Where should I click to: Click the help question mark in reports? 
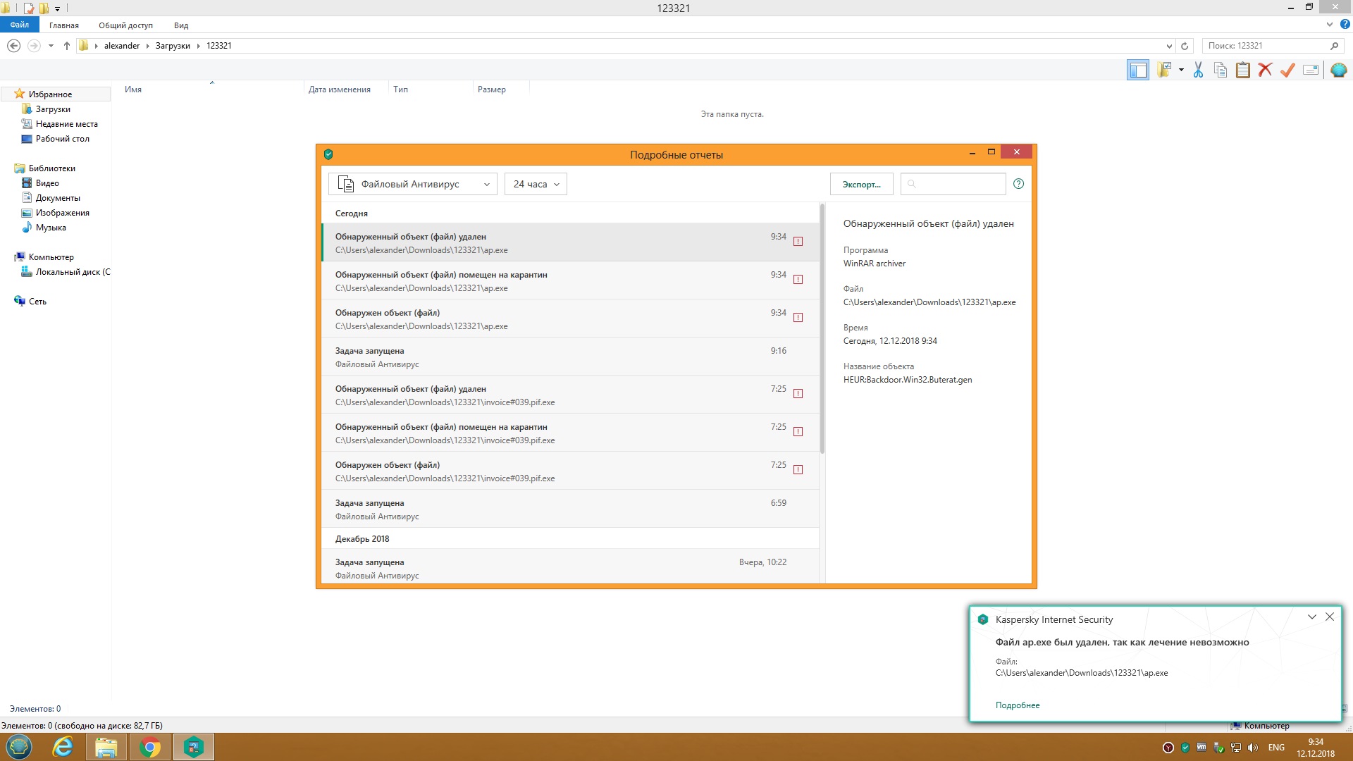1018,184
